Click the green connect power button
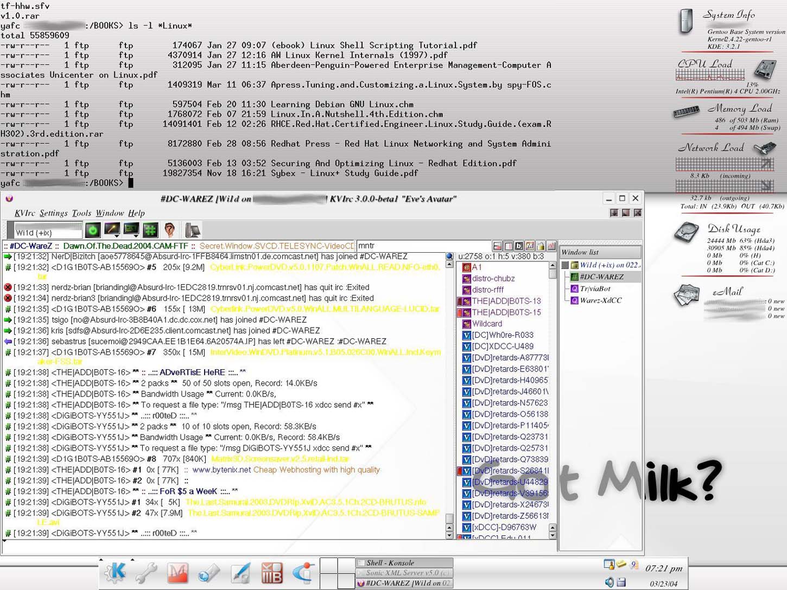 [93, 230]
